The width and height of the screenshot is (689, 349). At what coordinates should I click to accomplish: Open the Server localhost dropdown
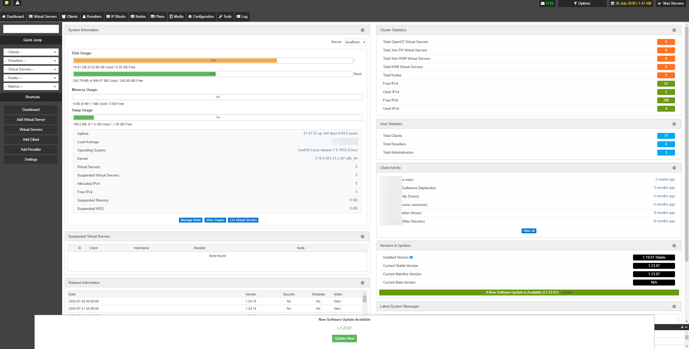click(x=355, y=42)
